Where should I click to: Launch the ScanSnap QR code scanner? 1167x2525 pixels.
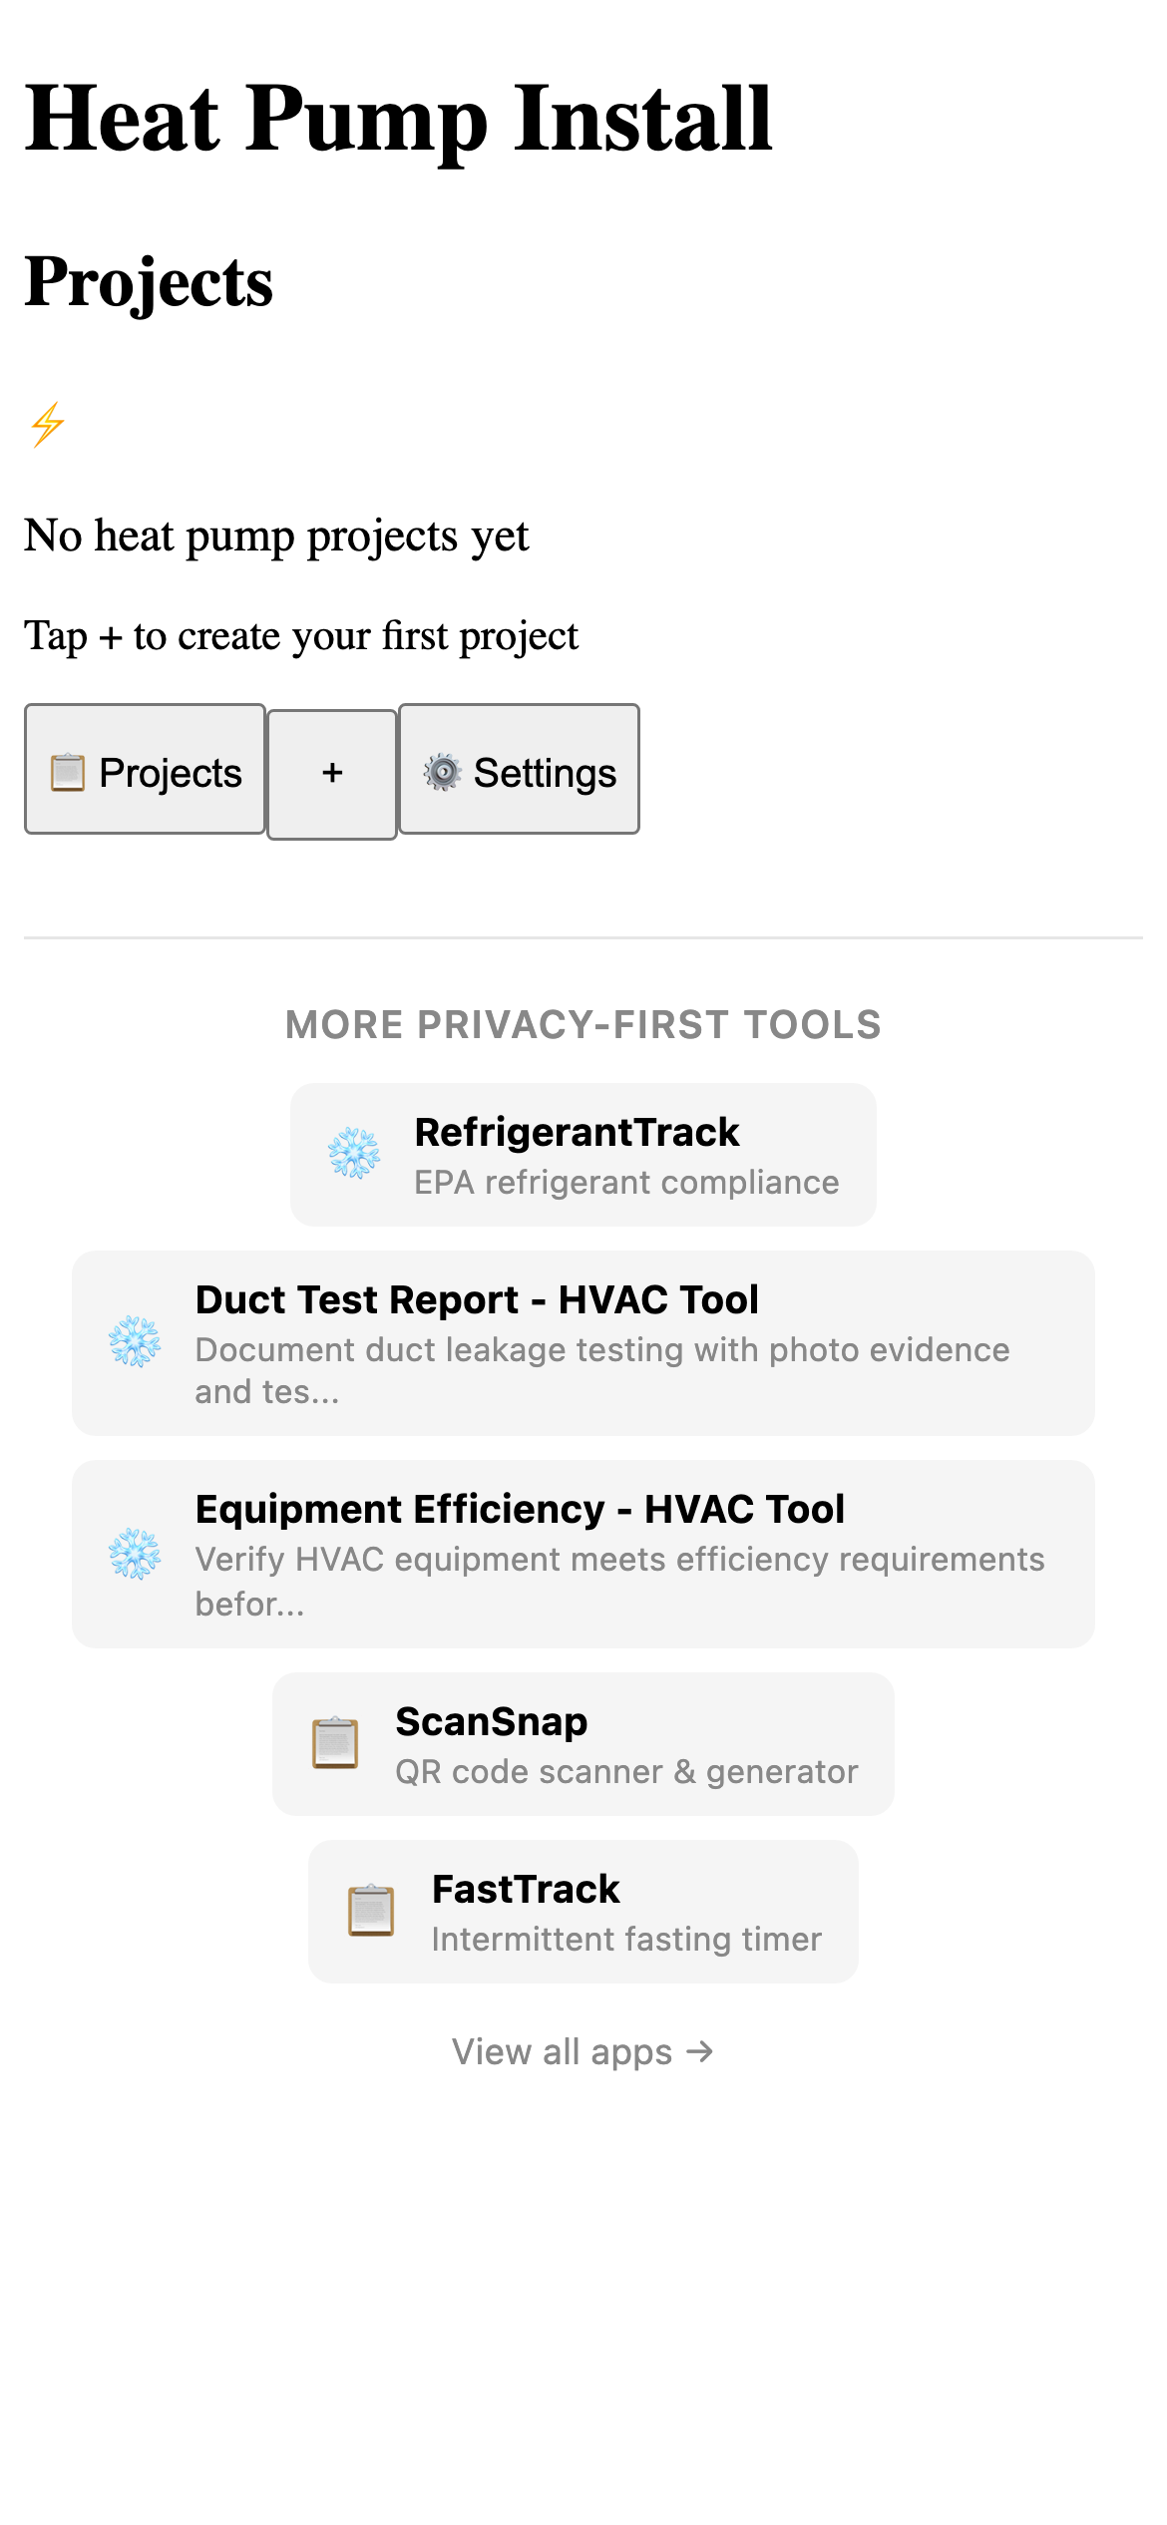click(583, 1744)
